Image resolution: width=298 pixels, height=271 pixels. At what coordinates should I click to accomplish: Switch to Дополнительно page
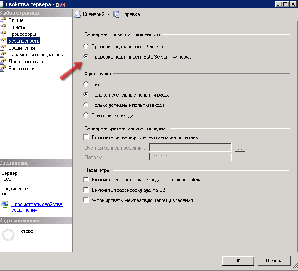pos(25,62)
